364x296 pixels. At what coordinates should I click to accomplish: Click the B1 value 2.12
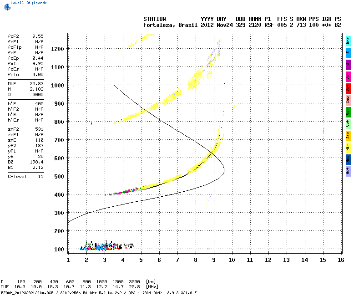click(38, 168)
